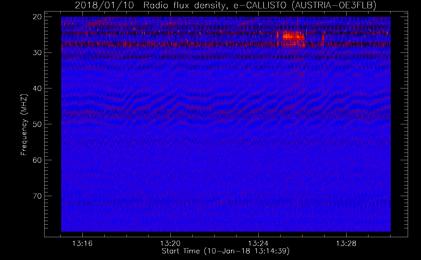Click the 30 MHz frequency tick label
The height and width of the screenshot is (260, 421).
click(37, 53)
